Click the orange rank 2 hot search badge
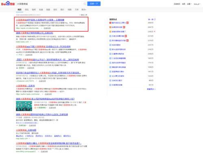The height and width of the screenshot is (154, 203). (x=110, y=27)
